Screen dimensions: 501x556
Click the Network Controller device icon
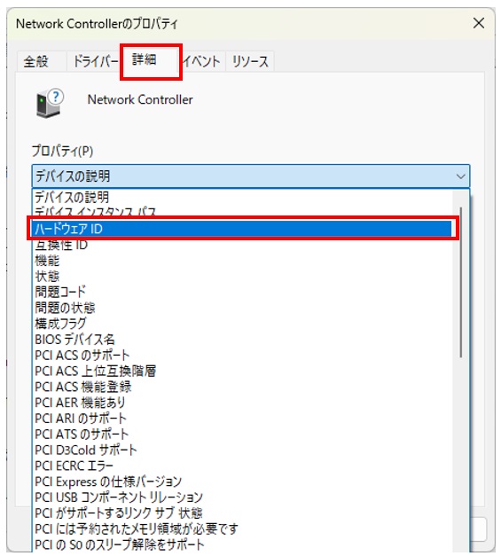point(50,103)
